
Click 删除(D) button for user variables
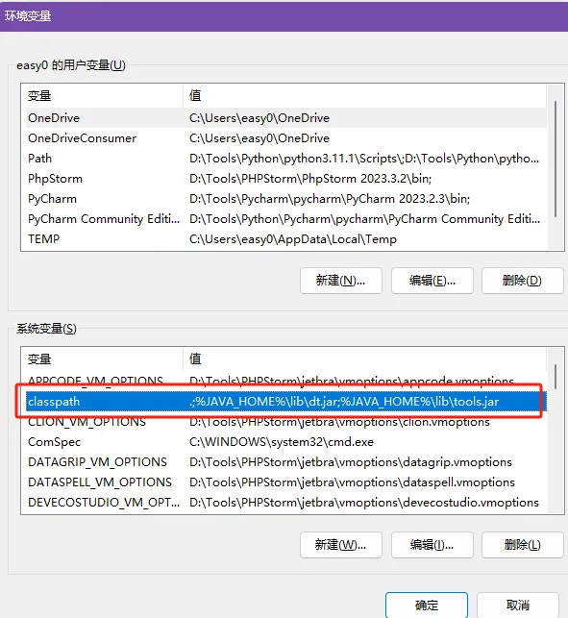click(x=522, y=281)
